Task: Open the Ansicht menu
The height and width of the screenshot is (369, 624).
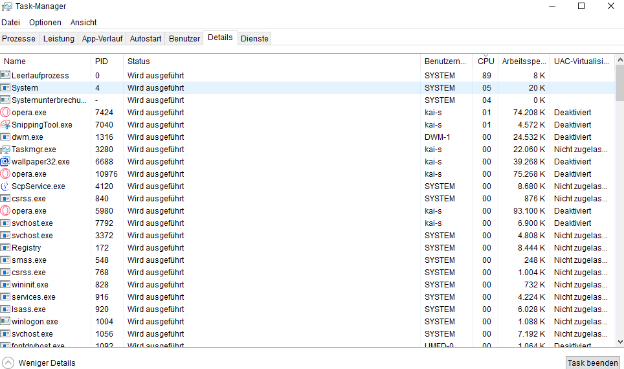Action: click(84, 23)
